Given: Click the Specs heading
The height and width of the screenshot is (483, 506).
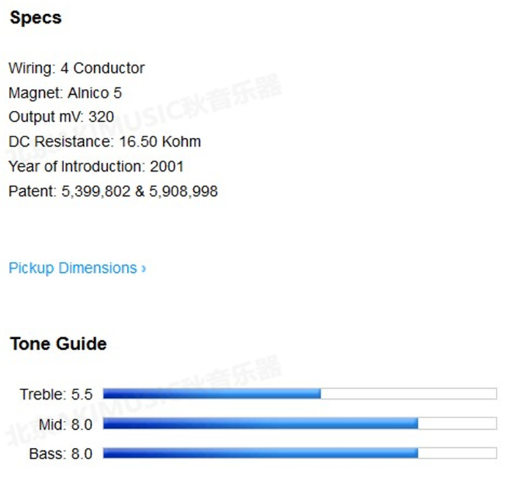Looking at the screenshot, I should pos(36,18).
